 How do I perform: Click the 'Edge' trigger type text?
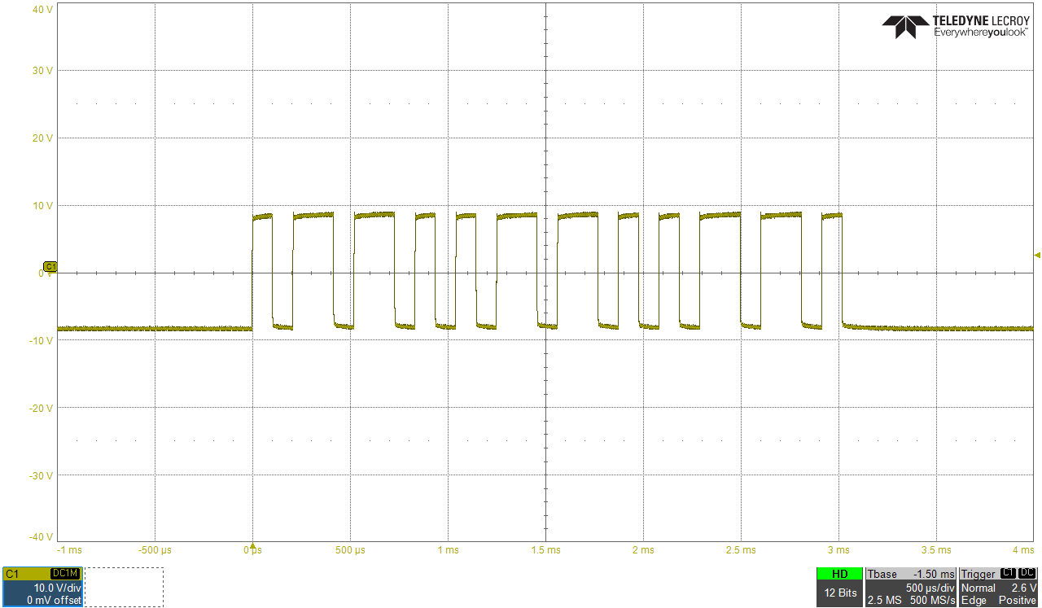click(974, 600)
